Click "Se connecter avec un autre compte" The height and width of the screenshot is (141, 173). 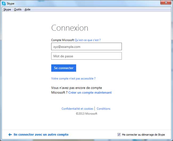tap(41, 135)
